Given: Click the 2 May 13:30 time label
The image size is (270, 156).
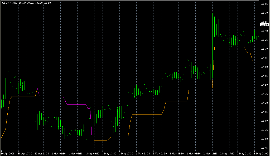Looking at the screenshot, I should point(210,154).
